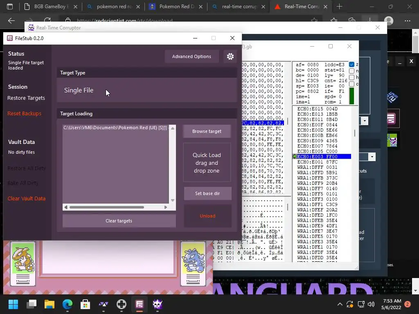Click the target list horizontal scrollbar thumb
This screenshot has height=314, width=419.
(x=107, y=207)
